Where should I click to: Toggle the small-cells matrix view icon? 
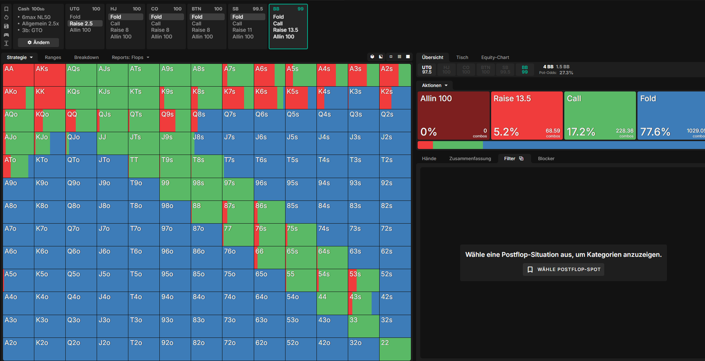[x=391, y=57]
